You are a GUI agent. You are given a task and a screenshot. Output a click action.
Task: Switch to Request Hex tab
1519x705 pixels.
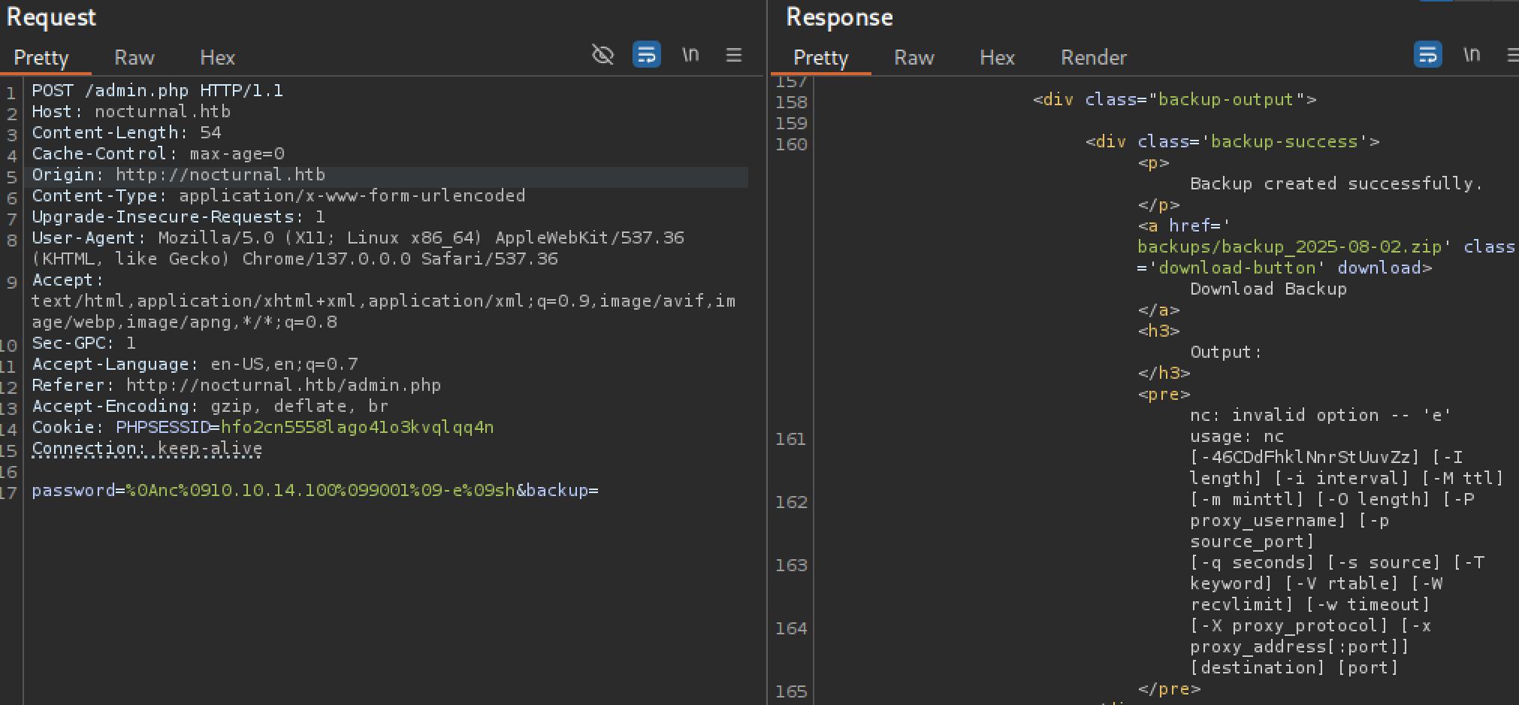point(217,58)
